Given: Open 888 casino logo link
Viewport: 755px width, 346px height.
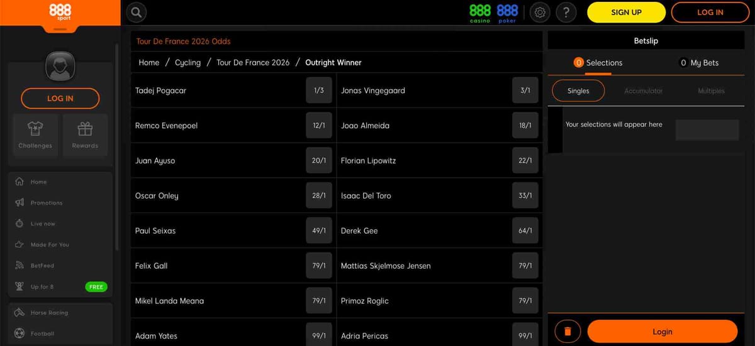Looking at the screenshot, I should click(480, 13).
